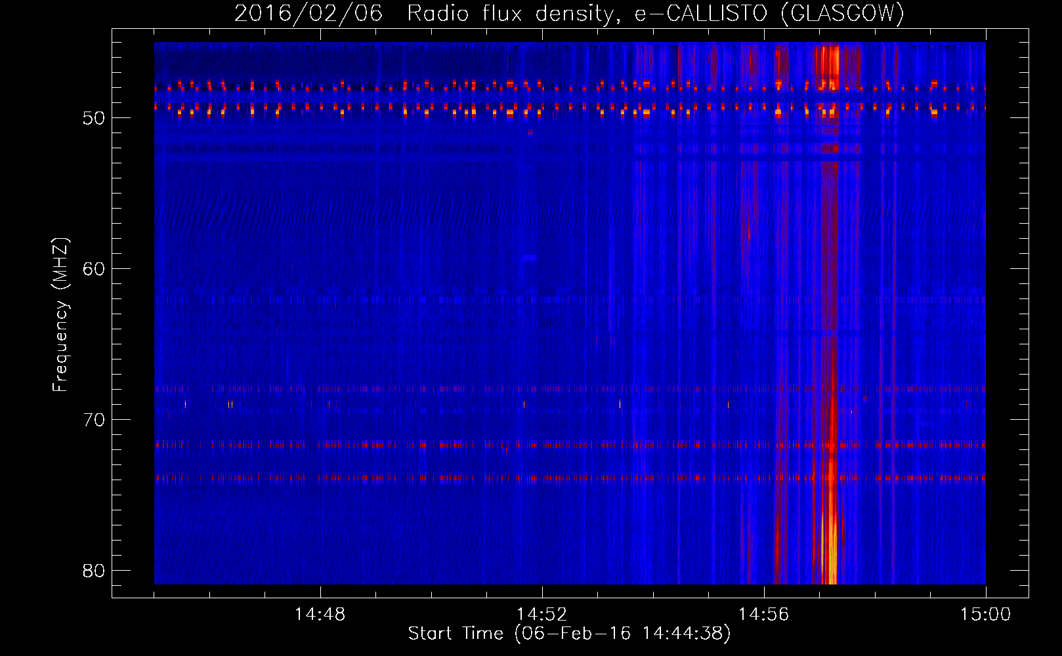The width and height of the screenshot is (1062, 656).
Task: Click the "Frequency (MHZ)" y-axis label
Action: pyautogui.click(x=60, y=315)
